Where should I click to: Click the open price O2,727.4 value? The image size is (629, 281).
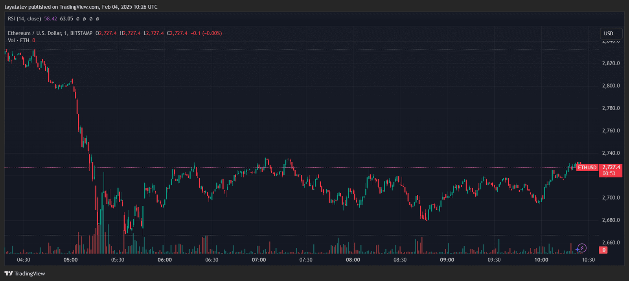click(x=106, y=33)
